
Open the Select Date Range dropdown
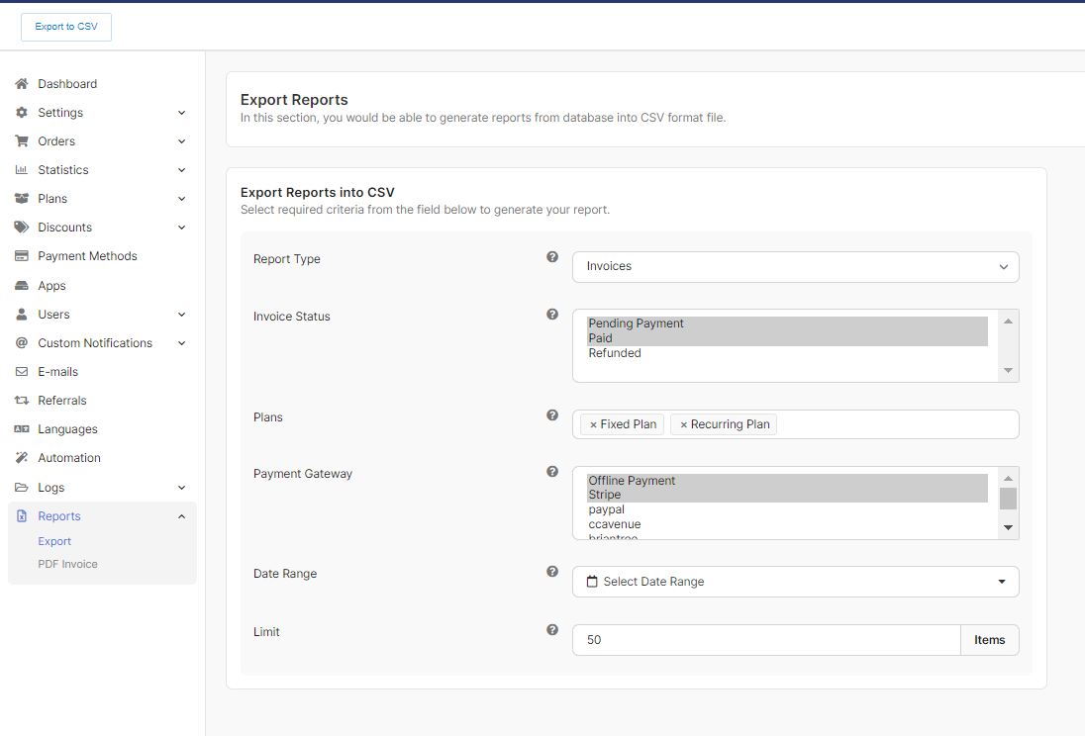tap(795, 582)
